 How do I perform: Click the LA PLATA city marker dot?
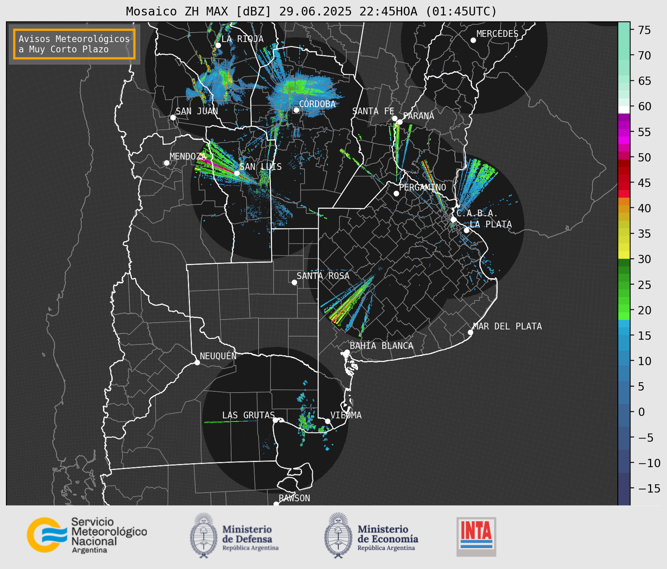point(467,230)
